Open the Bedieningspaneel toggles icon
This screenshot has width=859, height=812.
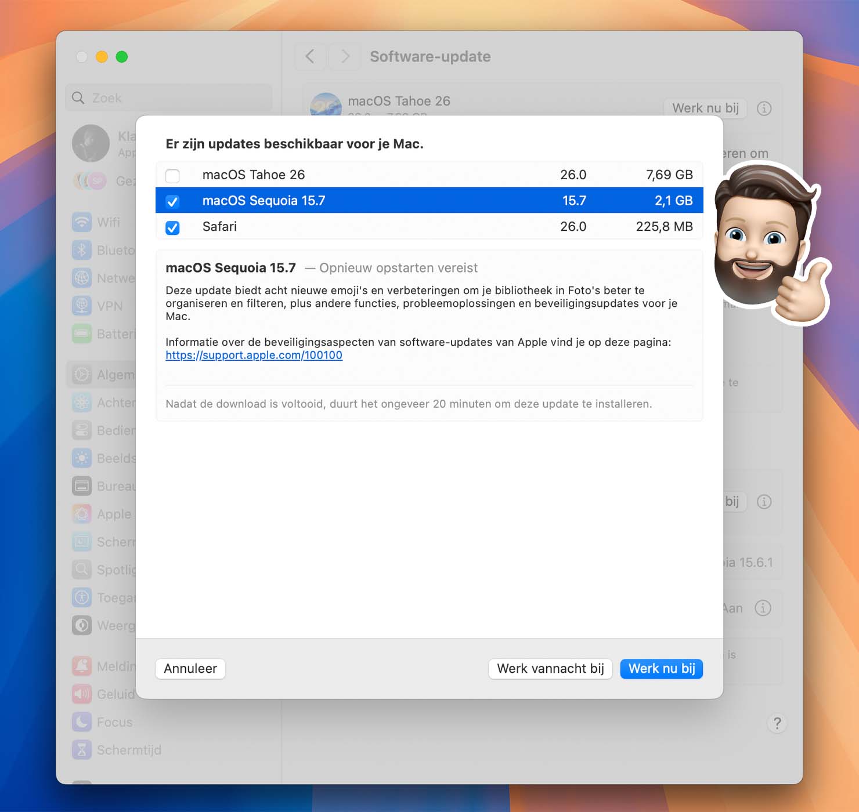click(x=82, y=430)
